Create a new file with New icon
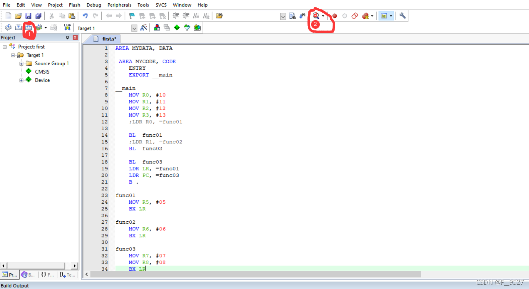Viewport: 529px width, 289px height. click(x=8, y=16)
